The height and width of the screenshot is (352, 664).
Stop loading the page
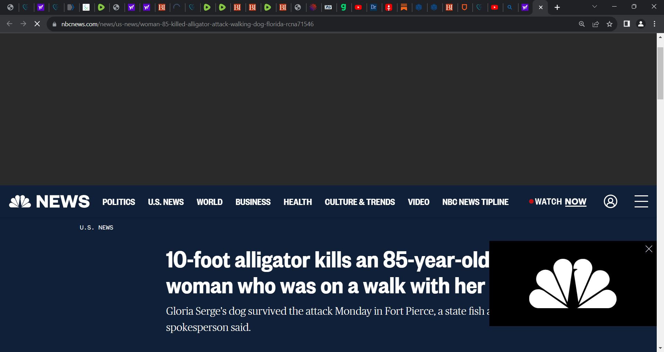tap(37, 24)
